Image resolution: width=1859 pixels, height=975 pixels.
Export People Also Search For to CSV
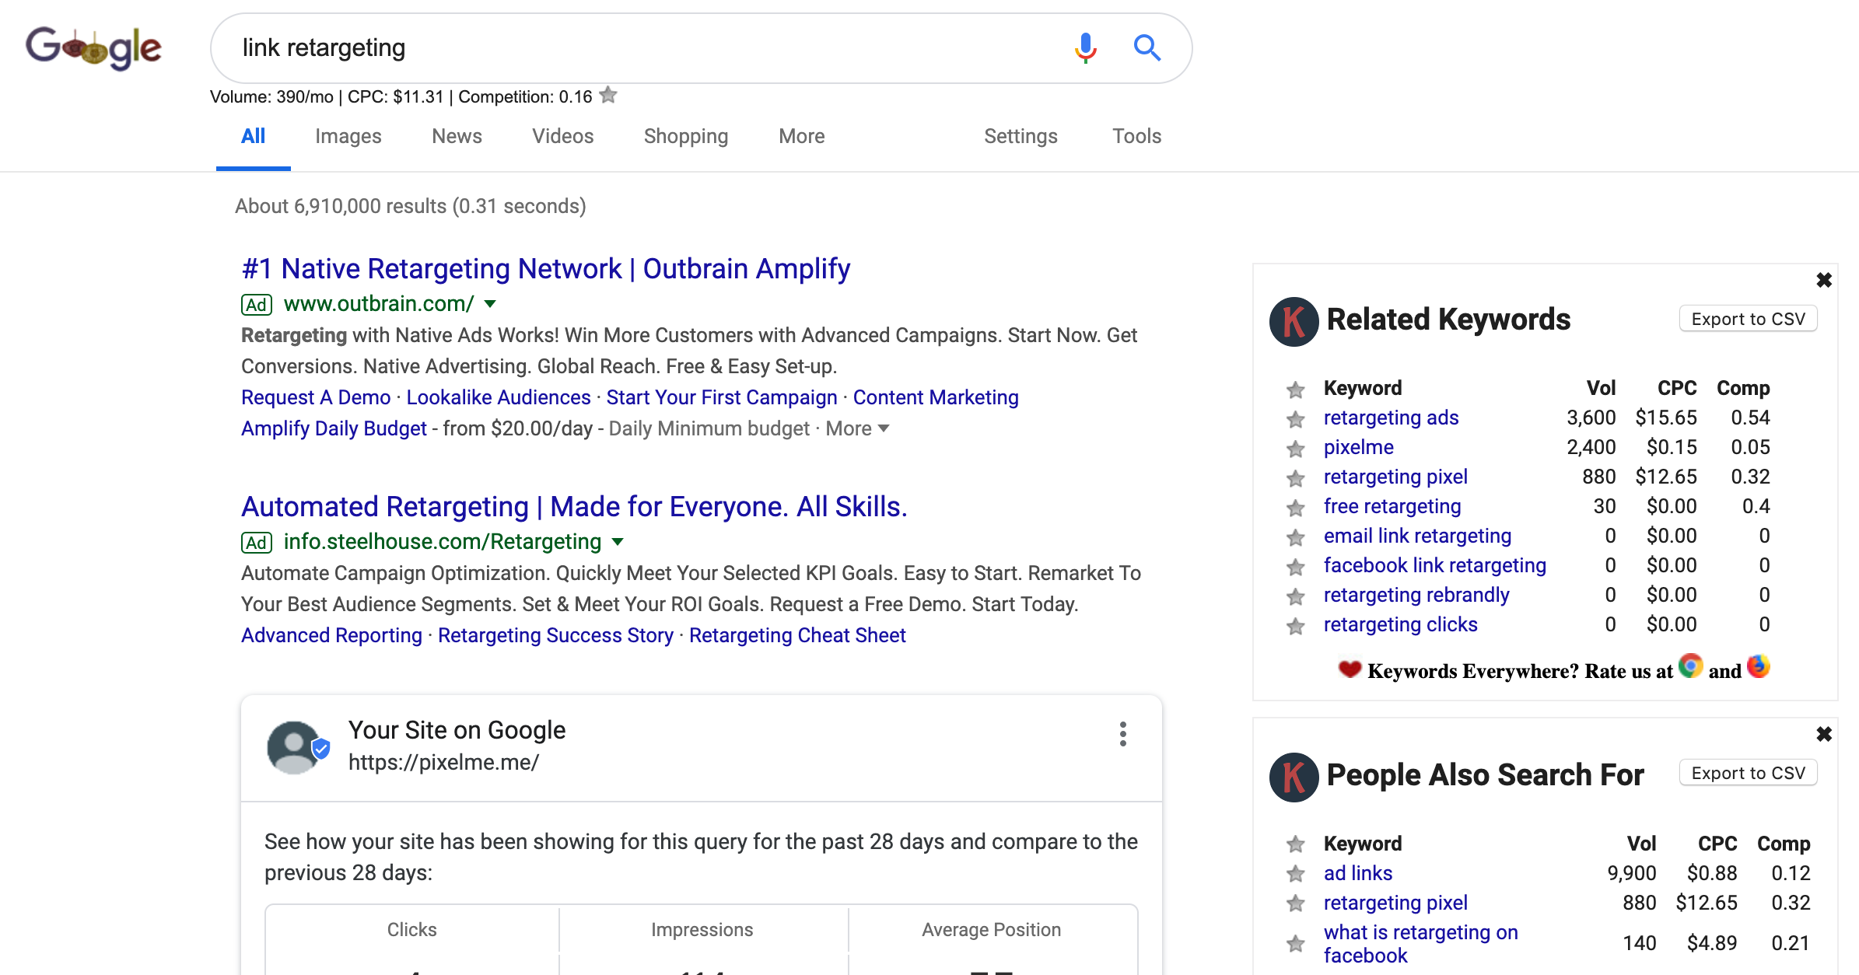[1748, 773]
